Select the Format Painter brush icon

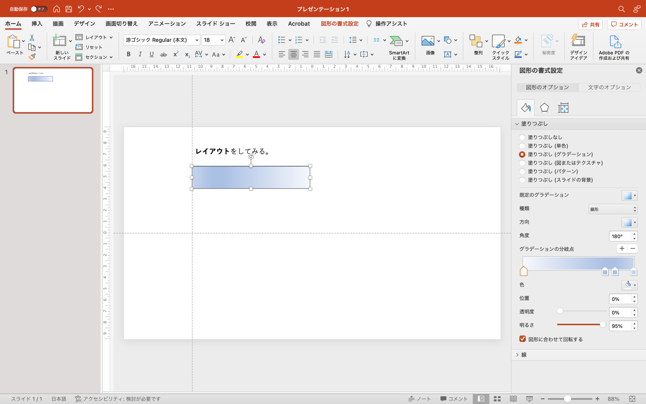[32, 57]
